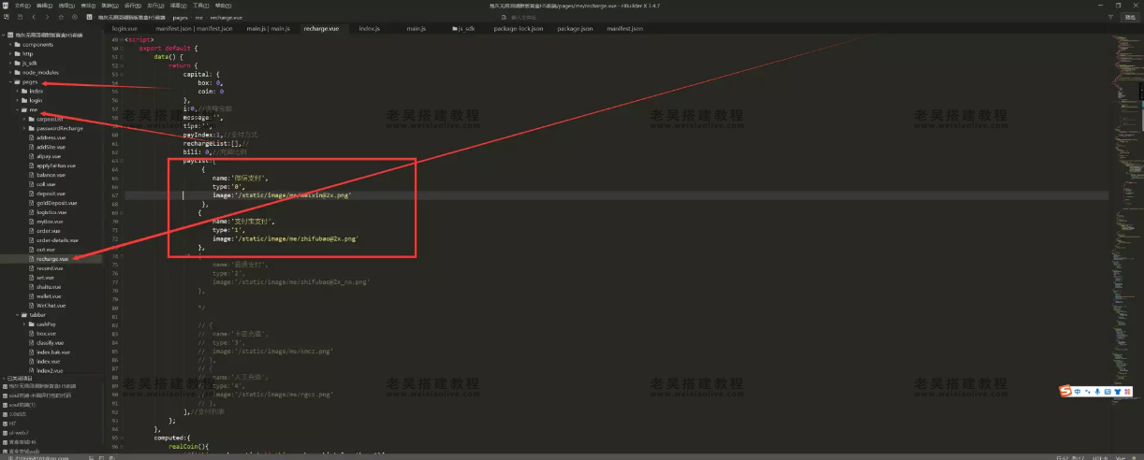Switch to the recharge.vue editor tab
The image size is (1144, 460).
pyautogui.click(x=320, y=29)
